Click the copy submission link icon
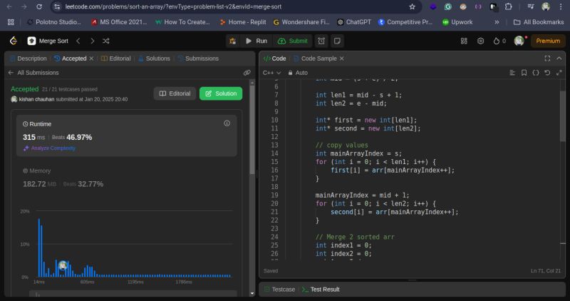The width and height of the screenshot is (570, 301). [247, 73]
